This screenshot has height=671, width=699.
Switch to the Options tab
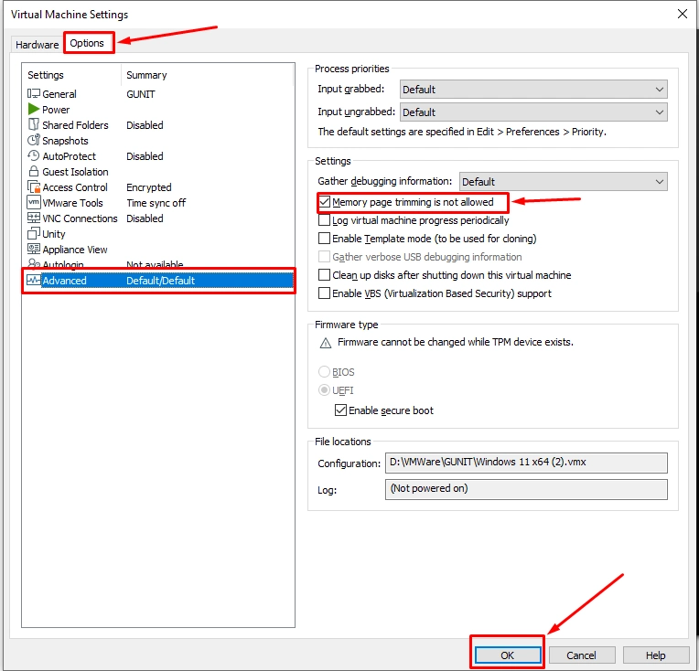click(87, 43)
